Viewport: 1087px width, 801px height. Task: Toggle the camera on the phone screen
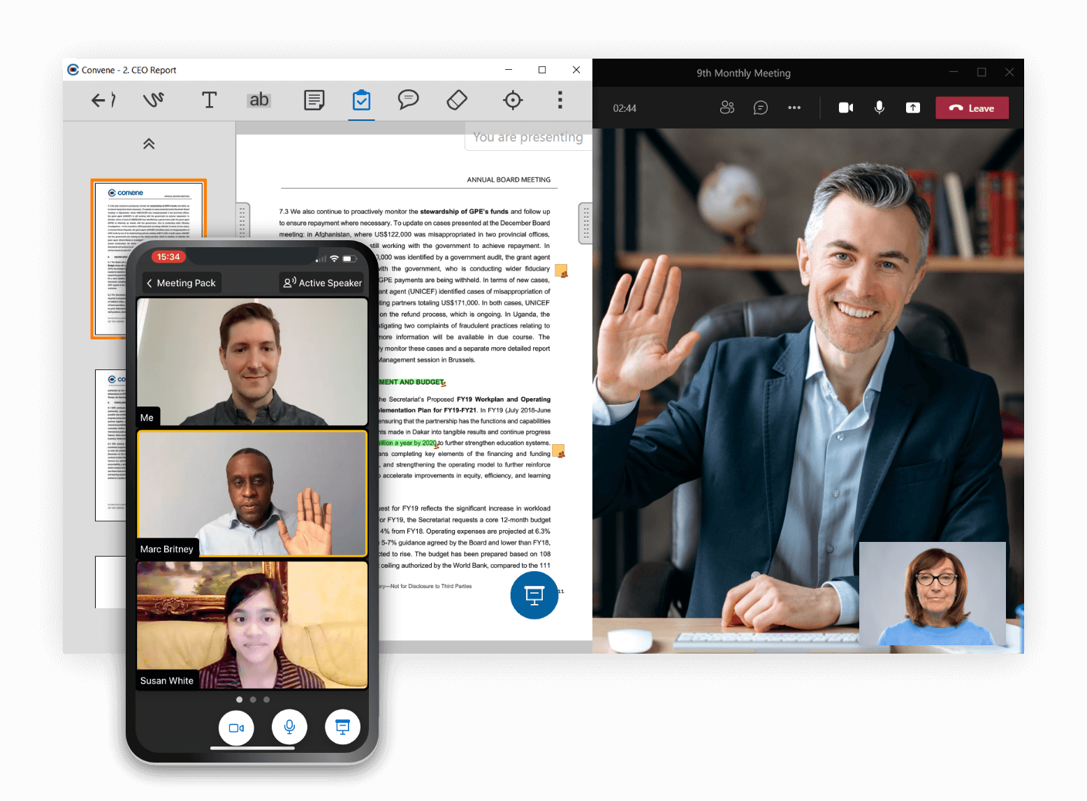point(236,727)
